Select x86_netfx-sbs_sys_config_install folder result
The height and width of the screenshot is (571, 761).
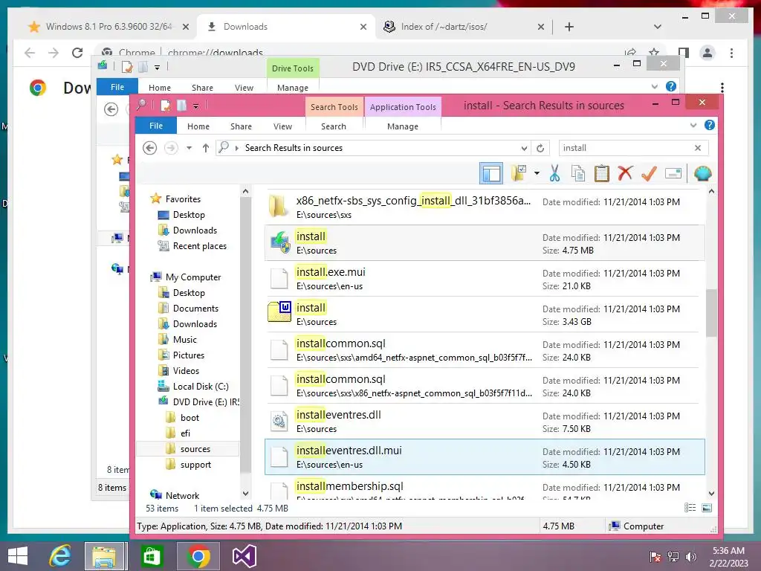click(x=485, y=207)
